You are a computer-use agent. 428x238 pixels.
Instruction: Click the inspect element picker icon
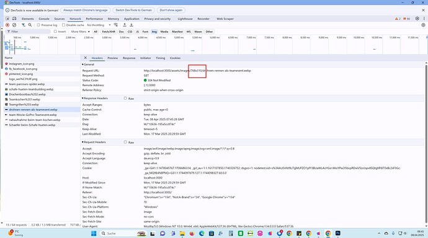7,19
